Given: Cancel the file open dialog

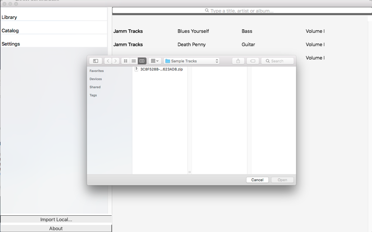Looking at the screenshot, I should pos(257,180).
